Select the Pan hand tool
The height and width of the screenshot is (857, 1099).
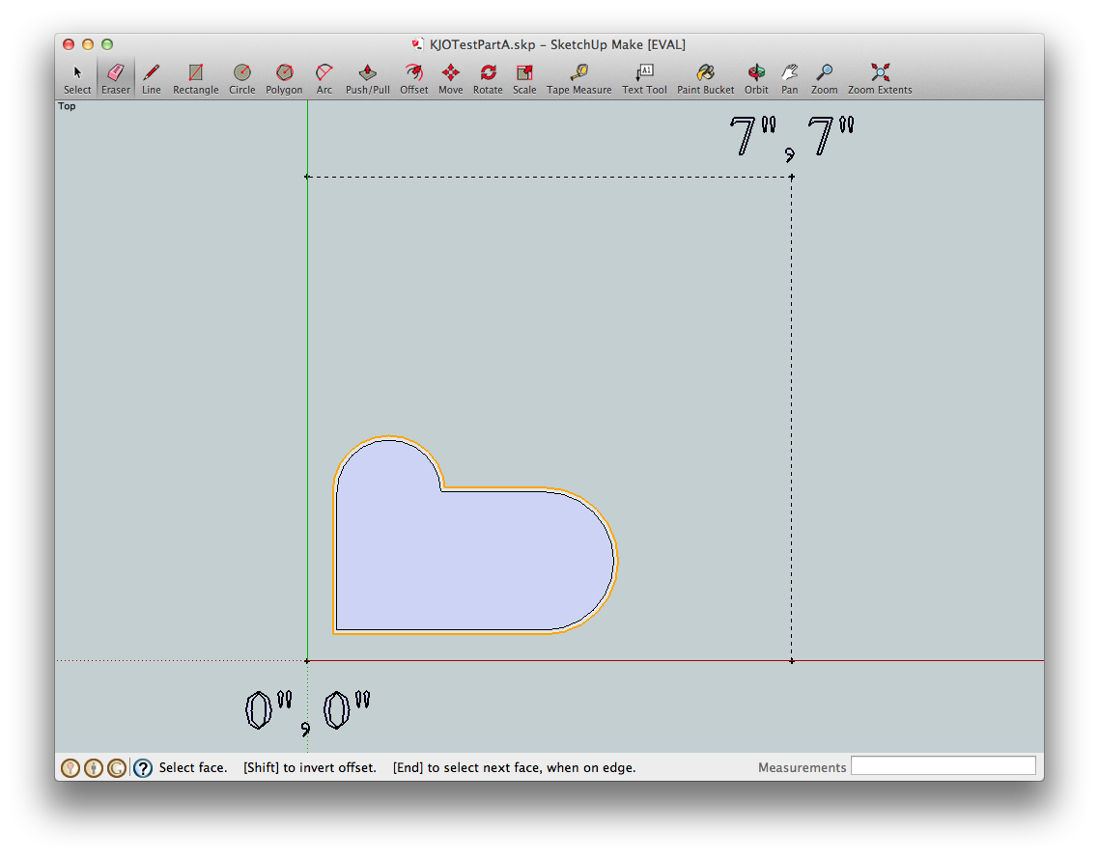coord(790,78)
